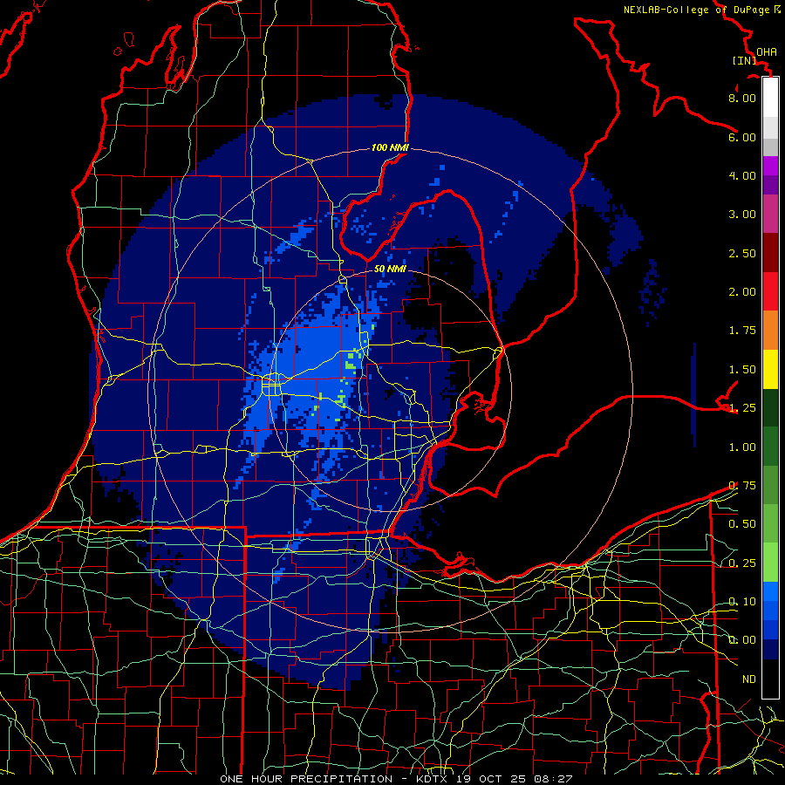The width and height of the screenshot is (785, 785).
Task: Click the navy swatch just above ND
Action: 770,650
